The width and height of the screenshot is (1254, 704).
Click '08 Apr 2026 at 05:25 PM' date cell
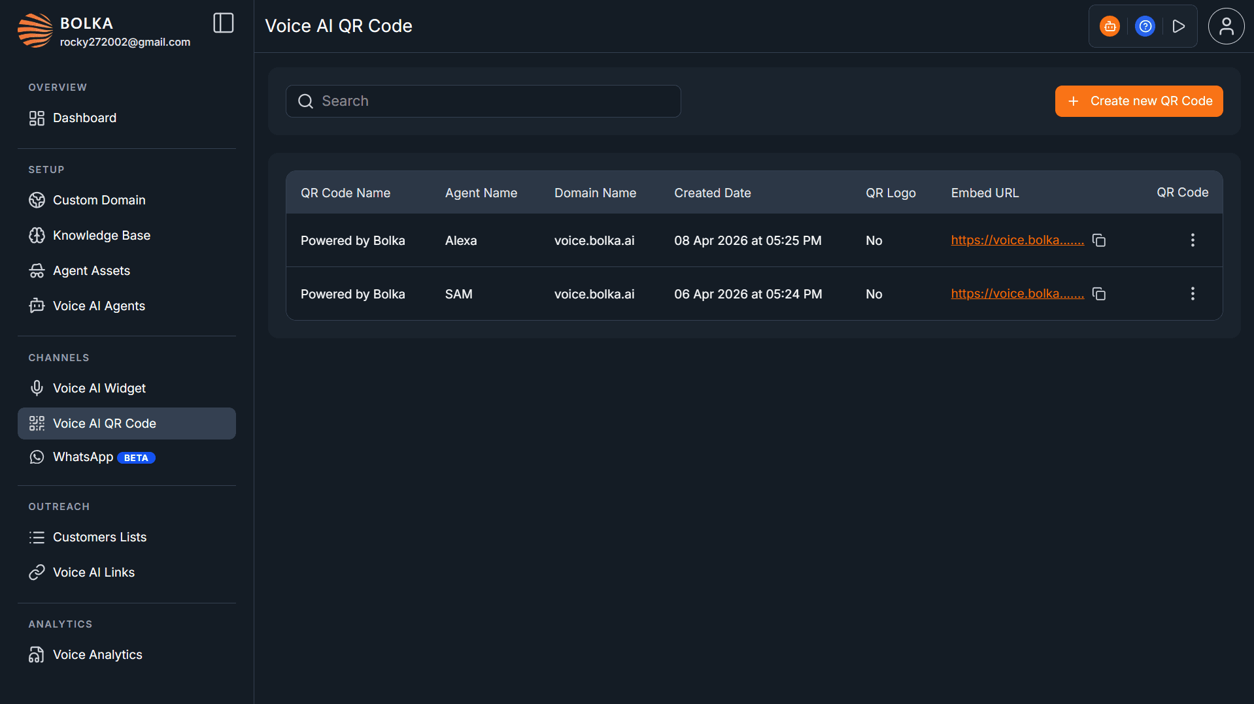[748, 241]
